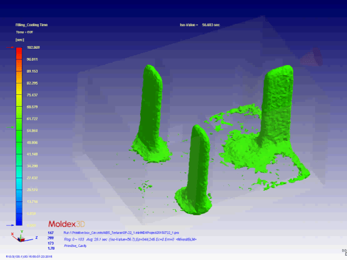347x260 pixels.
Task: Click the Filling_Cooling Time title text
Action: point(31,25)
